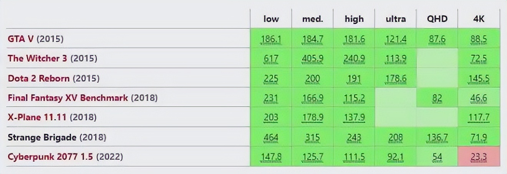The image size is (507, 174).
Task: Select the ultra column header
Action: coord(396,19)
